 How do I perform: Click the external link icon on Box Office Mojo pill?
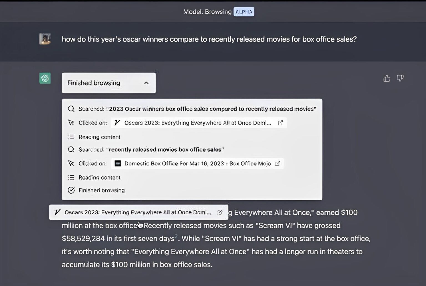(278, 163)
